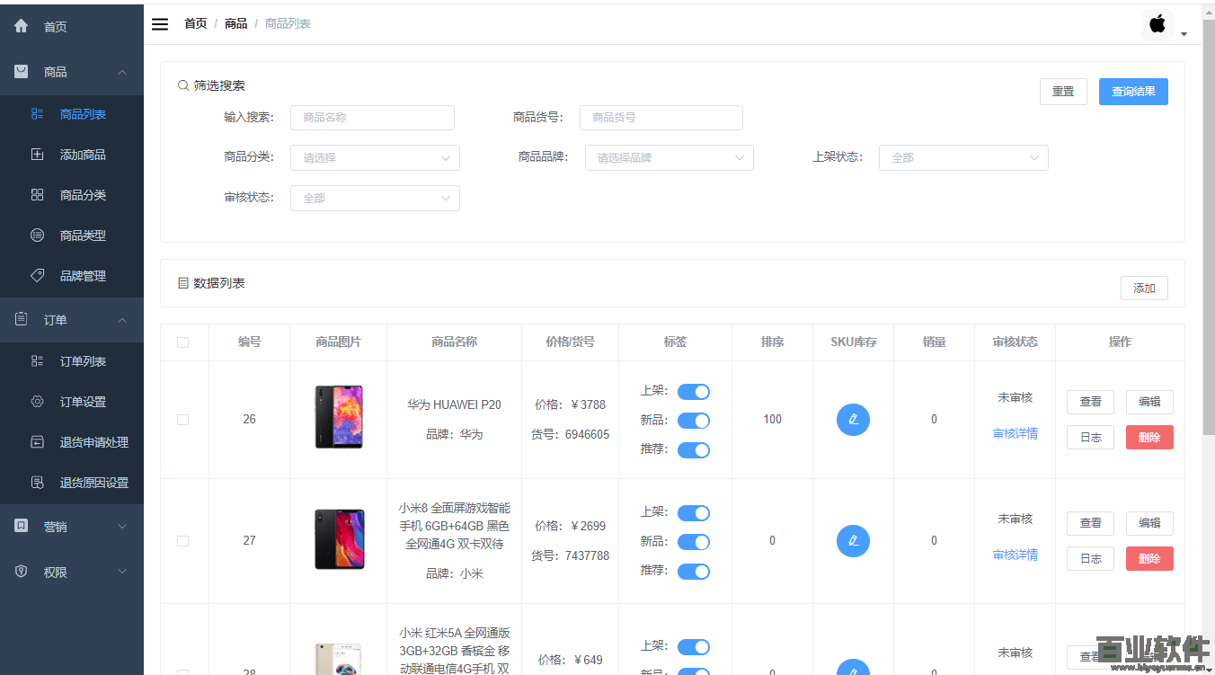Click the home icon in sidebar
This screenshot has height=675, width=1215.
pyautogui.click(x=22, y=26)
